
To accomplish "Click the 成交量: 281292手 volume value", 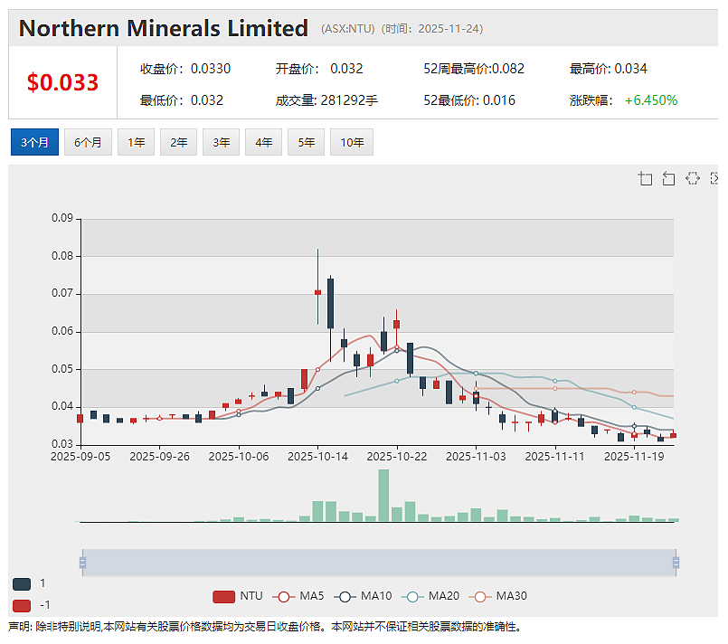I will click(x=326, y=100).
